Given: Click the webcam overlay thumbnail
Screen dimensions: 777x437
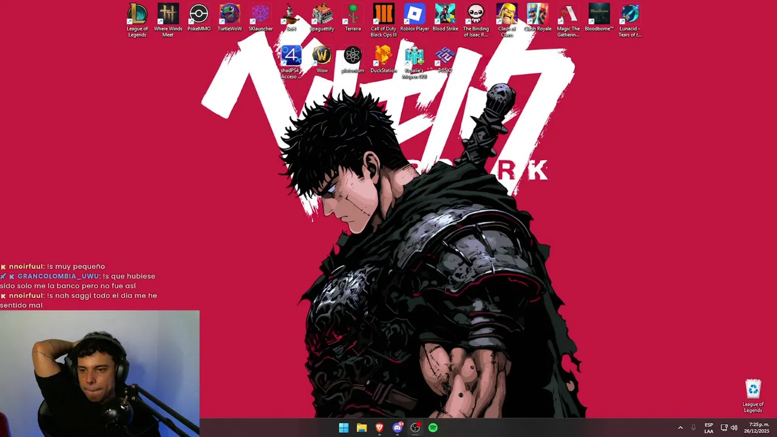Looking at the screenshot, I should pyautogui.click(x=100, y=374).
